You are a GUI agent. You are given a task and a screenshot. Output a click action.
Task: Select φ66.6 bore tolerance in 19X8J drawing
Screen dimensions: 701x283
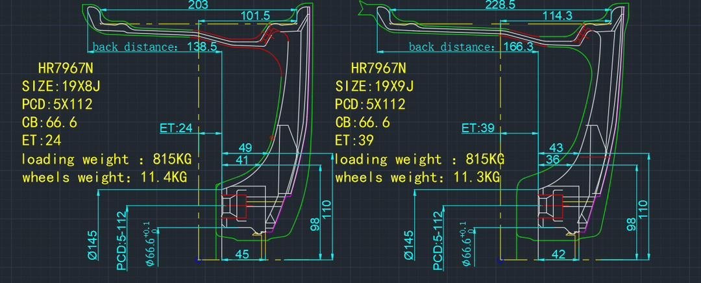click(150, 243)
